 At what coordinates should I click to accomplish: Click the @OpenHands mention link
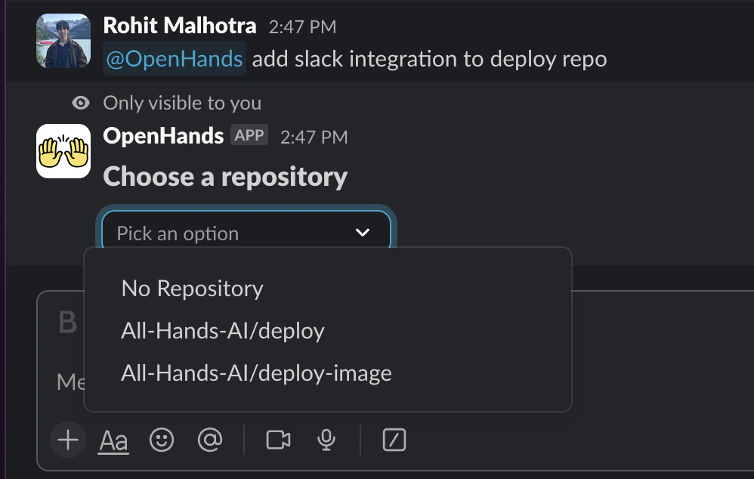click(174, 58)
